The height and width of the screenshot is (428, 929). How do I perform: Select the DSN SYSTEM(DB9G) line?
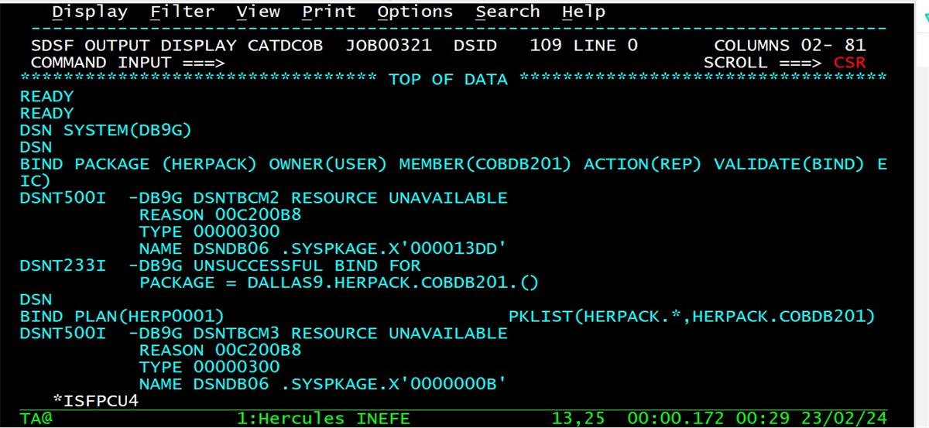click(105, 130)
